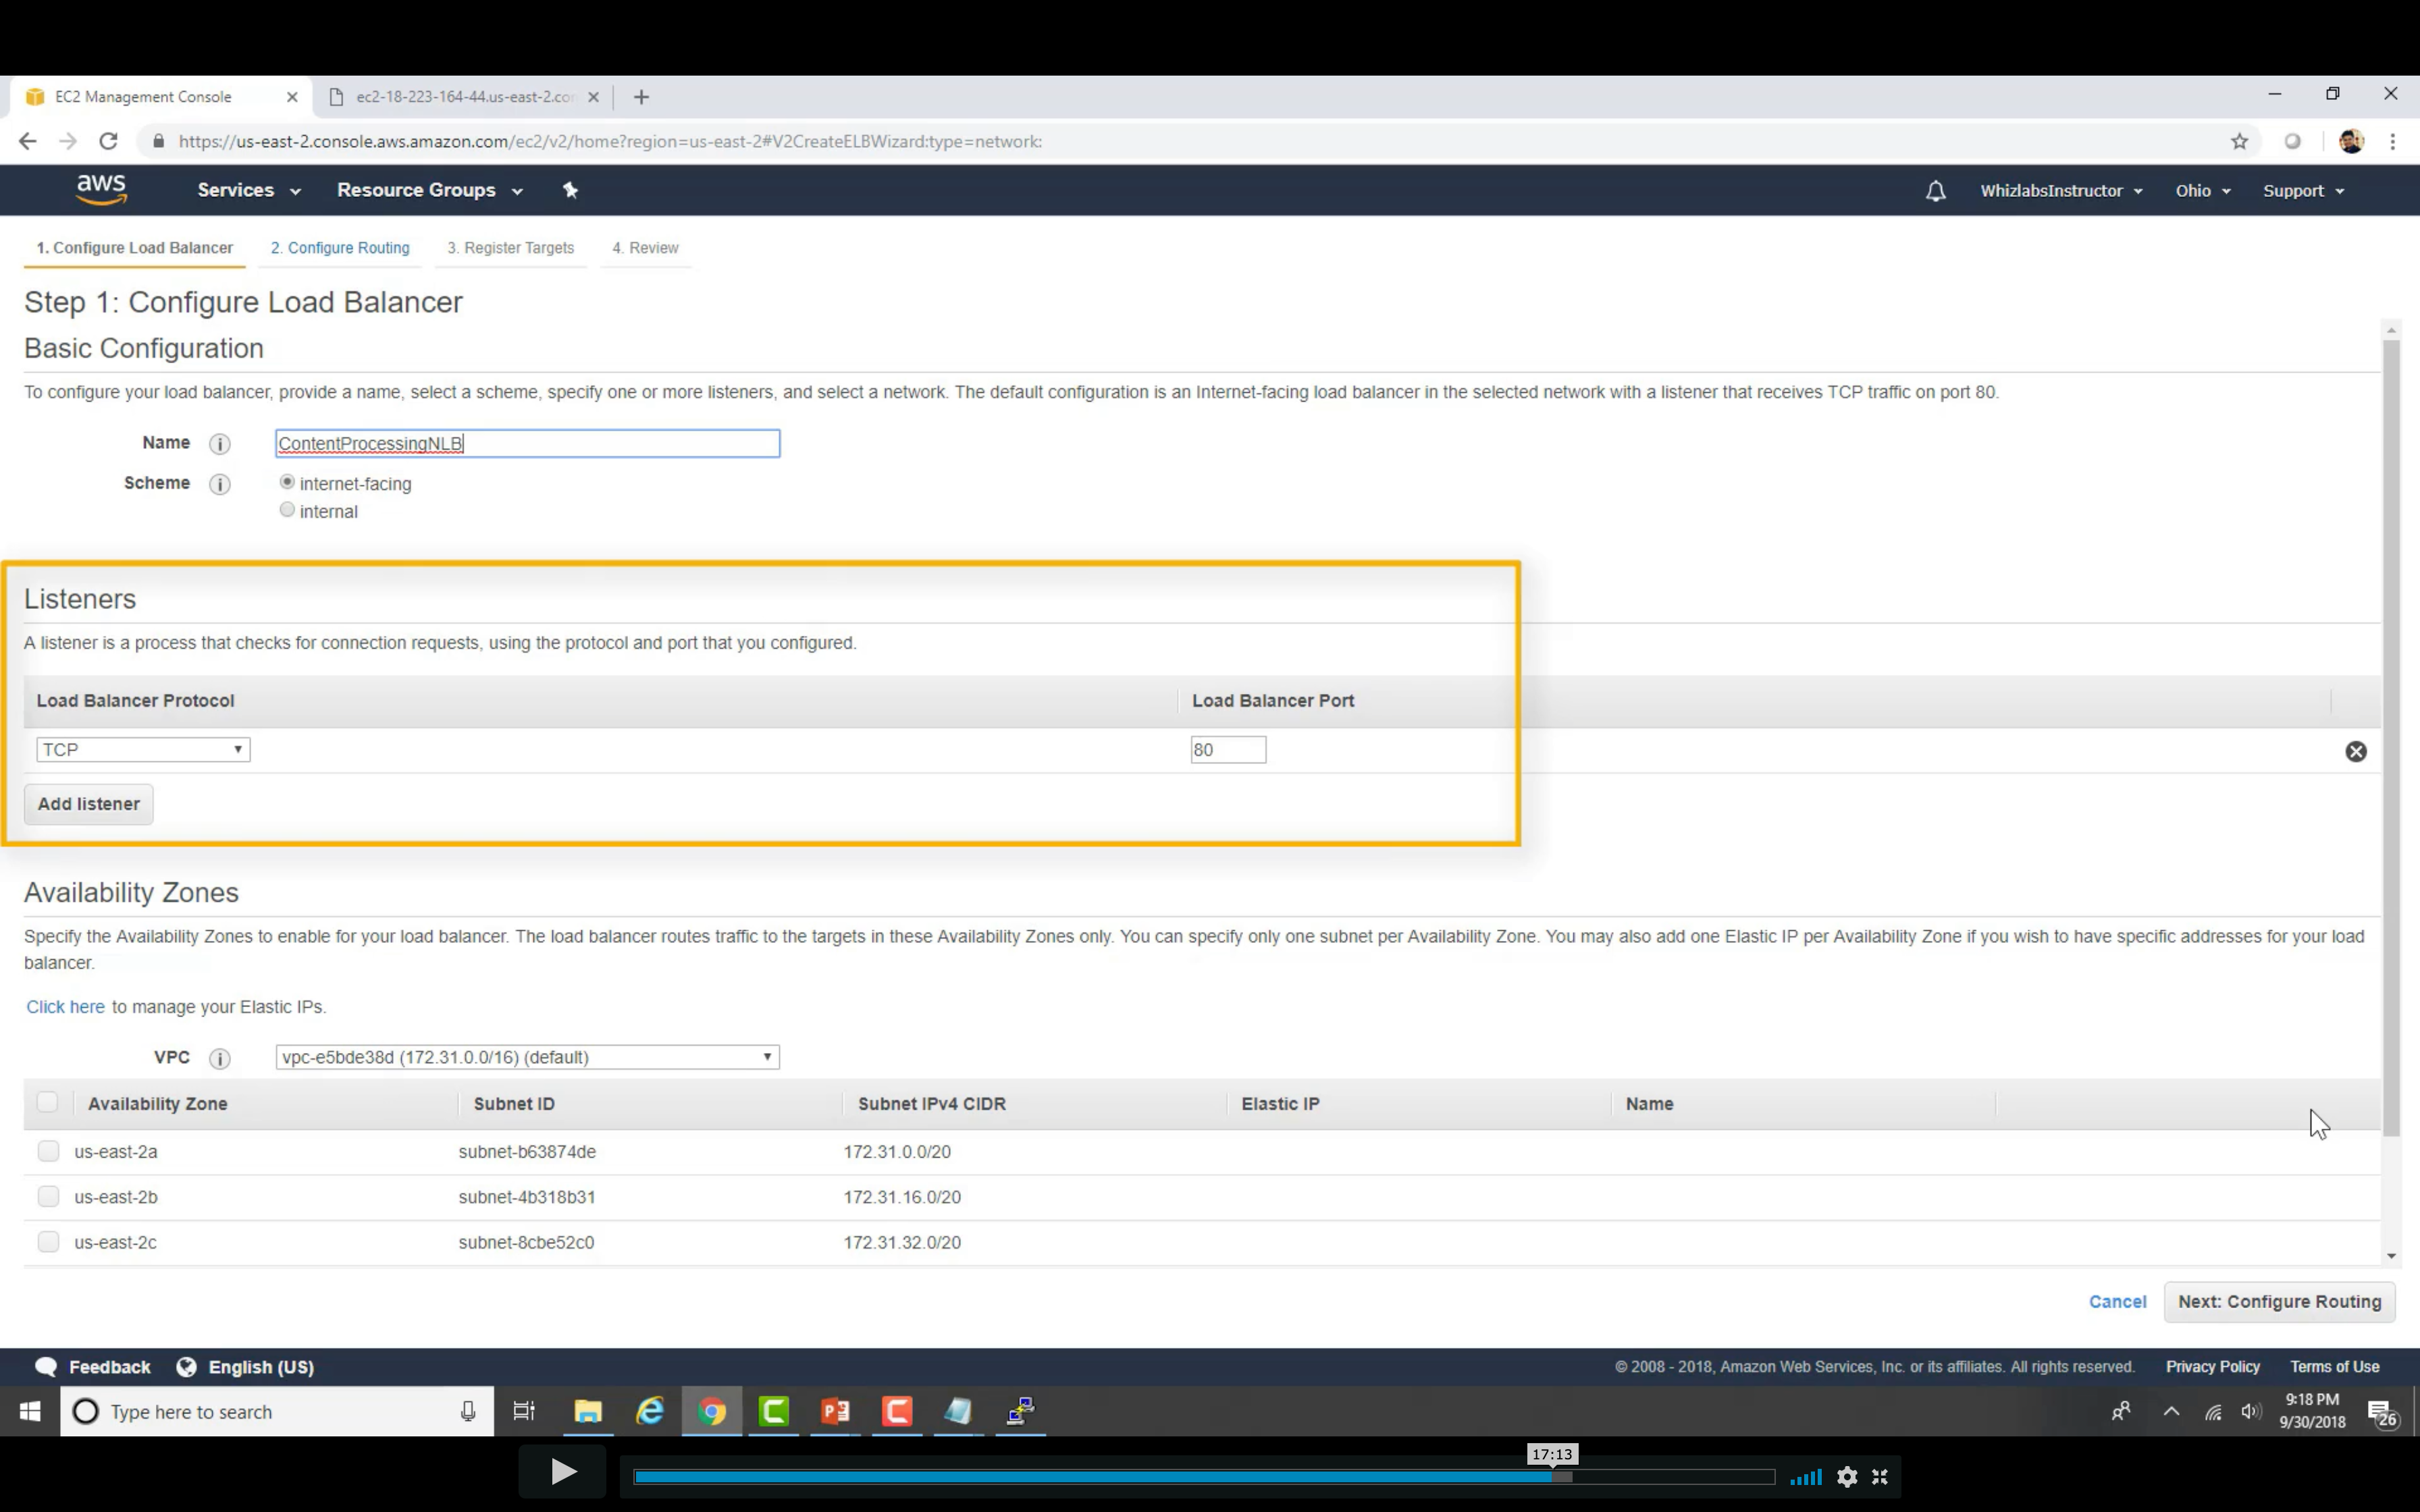Image resolution: width=2420 pixels, height=1512 pixels.
Task: Select the internal scheme radio button
Action: coord(287,510)
